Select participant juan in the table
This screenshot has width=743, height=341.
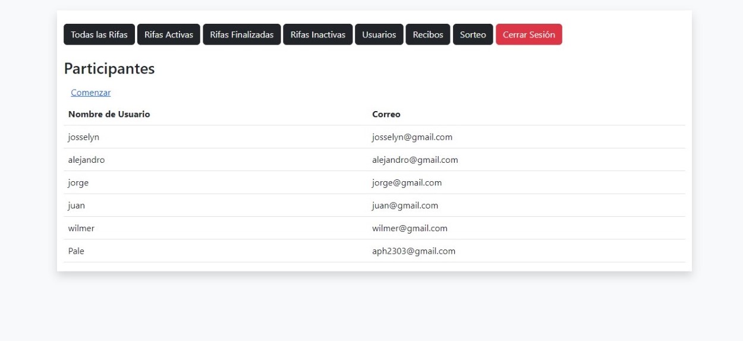[77, 206]
